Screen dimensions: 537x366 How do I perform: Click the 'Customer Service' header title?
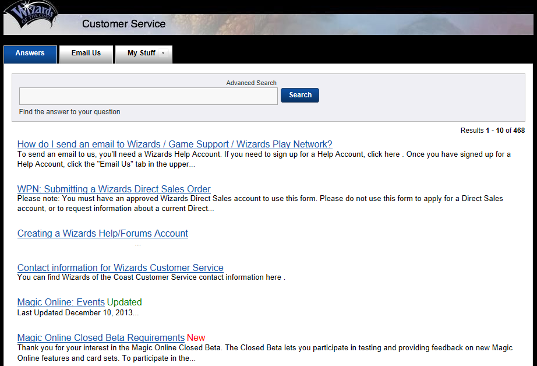123,24
